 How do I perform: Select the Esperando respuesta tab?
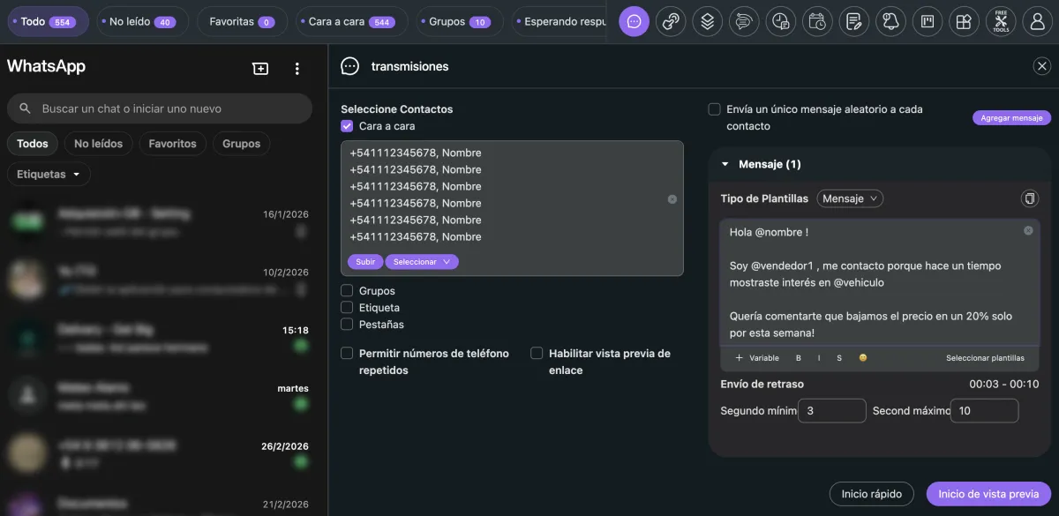pyautogui.click(x=560, y=21)
